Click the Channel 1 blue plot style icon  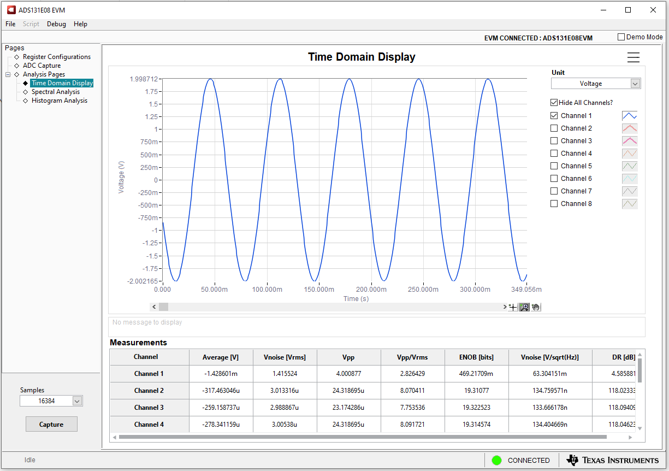630,116
